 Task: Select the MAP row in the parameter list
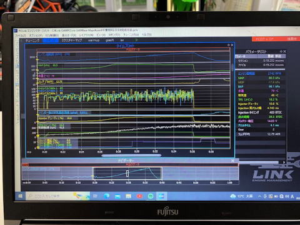(260, 78)
